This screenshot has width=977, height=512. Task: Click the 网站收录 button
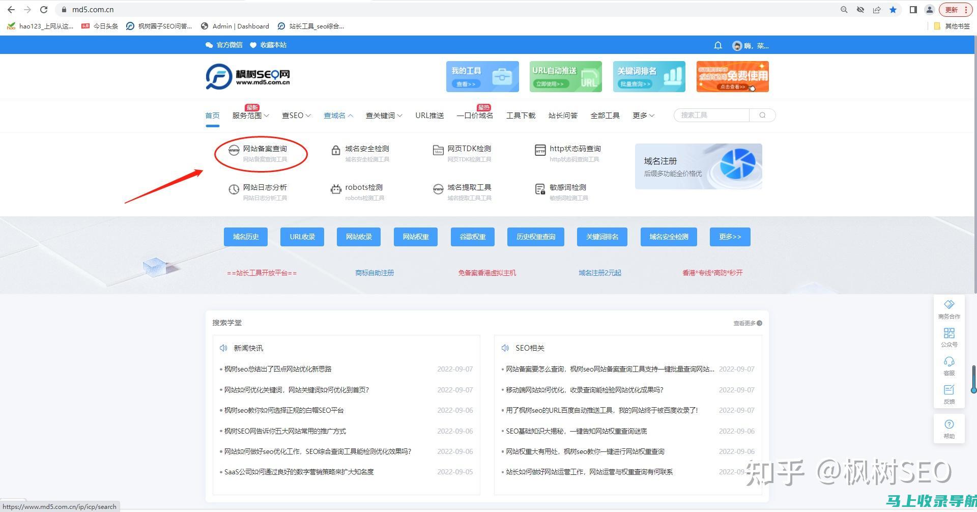pyautogui.click(x=359, y=237)
